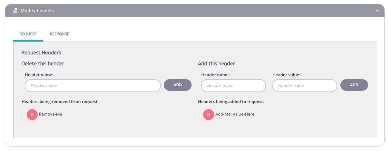Remove Add-Me: Value-Here using its X icon
The height and width of the screenshot is (151, 388).
click(209, 114)
